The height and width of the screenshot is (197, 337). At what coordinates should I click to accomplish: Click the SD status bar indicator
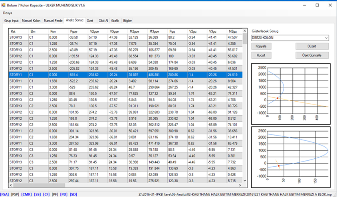73,195
